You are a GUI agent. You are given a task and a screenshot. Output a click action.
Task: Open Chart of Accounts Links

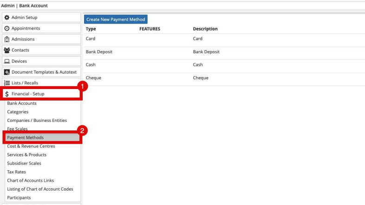30,180
